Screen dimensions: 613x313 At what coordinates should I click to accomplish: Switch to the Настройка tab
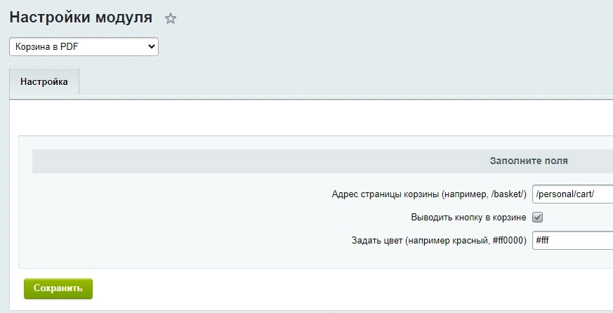[x=44, y=81]
